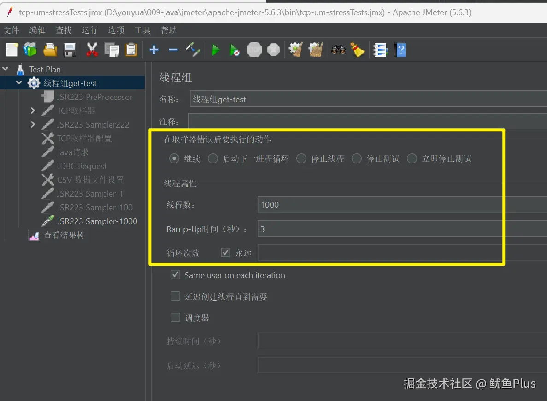Click the Reset search broom icon
Screen dimensions: 547x401
358,50
